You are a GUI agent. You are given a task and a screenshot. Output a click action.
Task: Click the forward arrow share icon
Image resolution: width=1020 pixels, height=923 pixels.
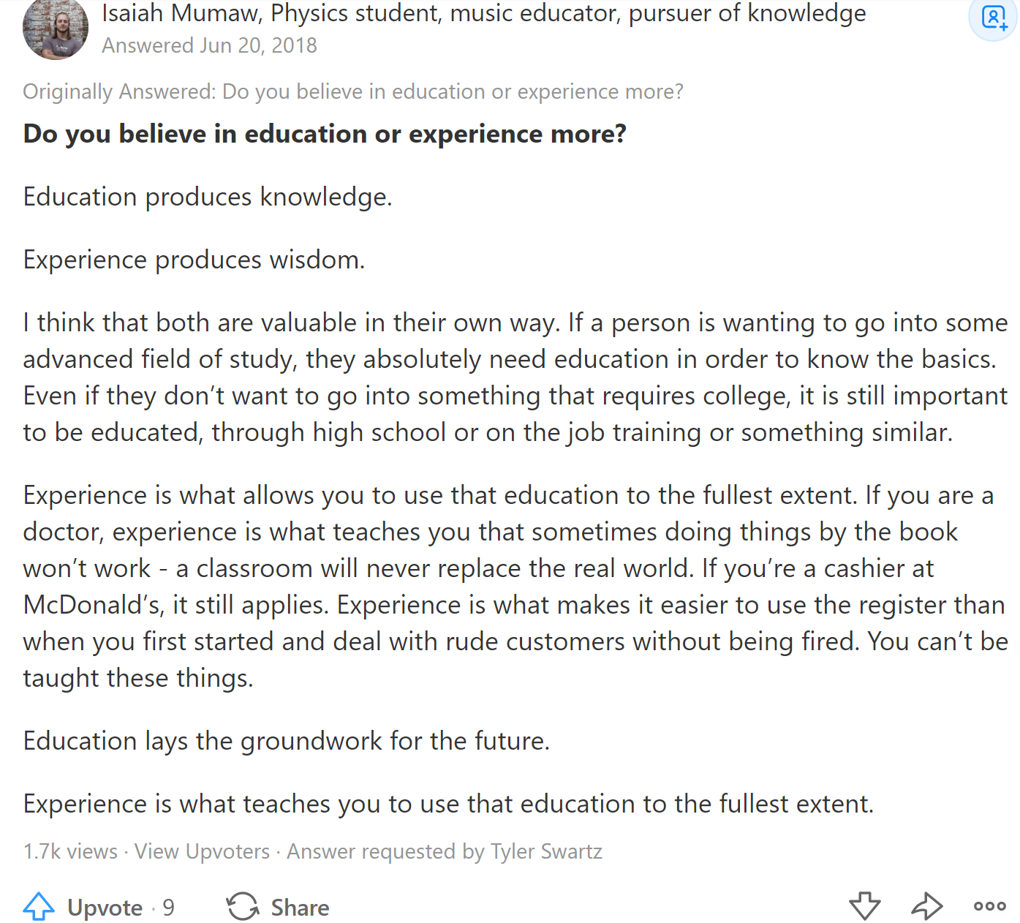tap(927, 905)
